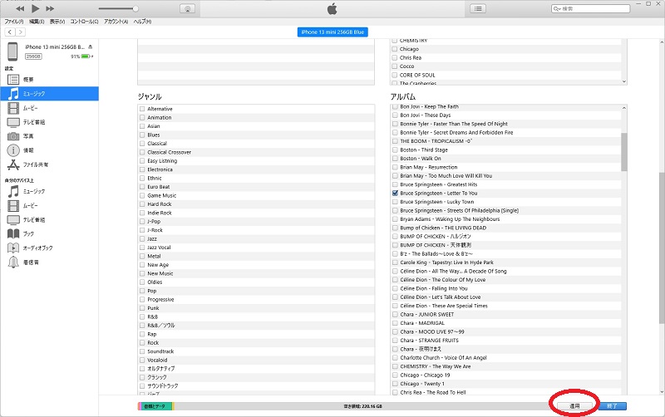Open the list view icon
This screenshot has height=417, width=665.
[x=478, y=8]
